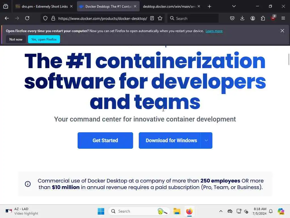
Task: Click the commercial use info icon
Action: (28, 184)
